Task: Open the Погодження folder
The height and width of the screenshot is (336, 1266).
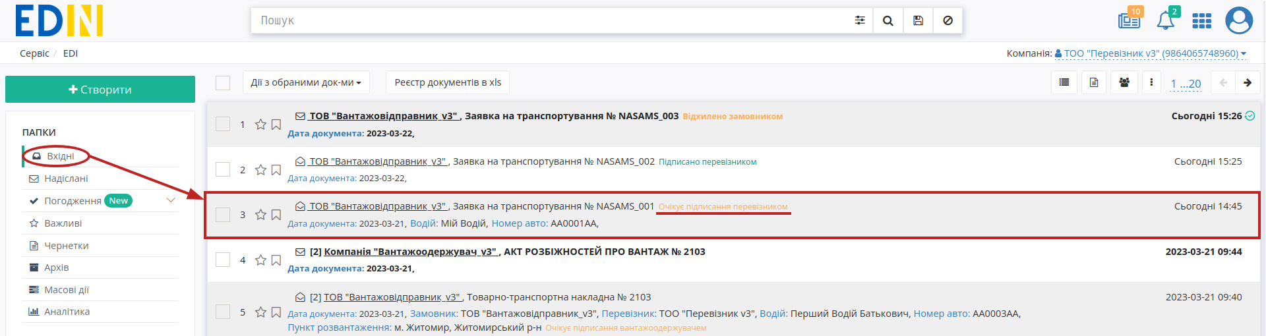Action: (x=73, y=201)
